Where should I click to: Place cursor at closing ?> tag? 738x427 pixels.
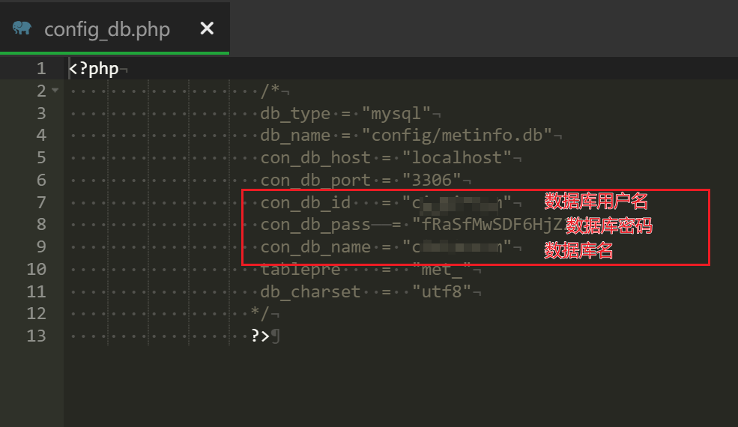click(x=260, y=335)
